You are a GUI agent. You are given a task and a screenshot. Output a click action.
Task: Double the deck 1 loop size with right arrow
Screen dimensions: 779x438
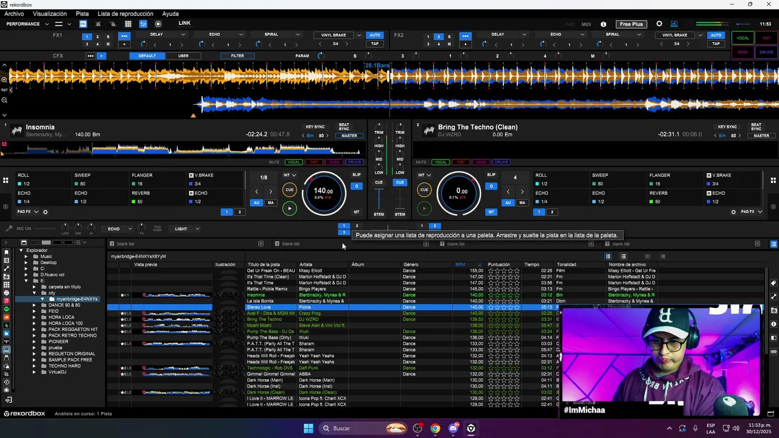(271, 192)
